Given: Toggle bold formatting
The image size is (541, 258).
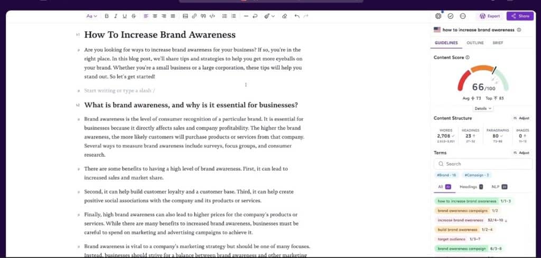Looking at the screenshot, I should point(107,16).
